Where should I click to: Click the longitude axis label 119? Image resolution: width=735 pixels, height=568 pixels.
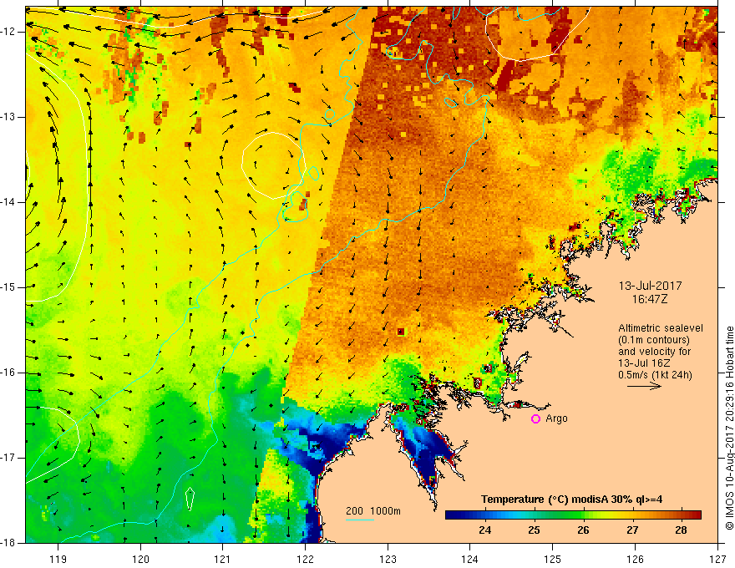[x=58, y=559]
